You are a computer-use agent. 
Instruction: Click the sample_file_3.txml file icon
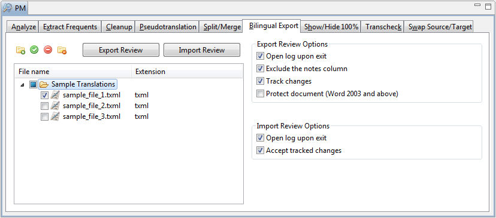(55, 116)
